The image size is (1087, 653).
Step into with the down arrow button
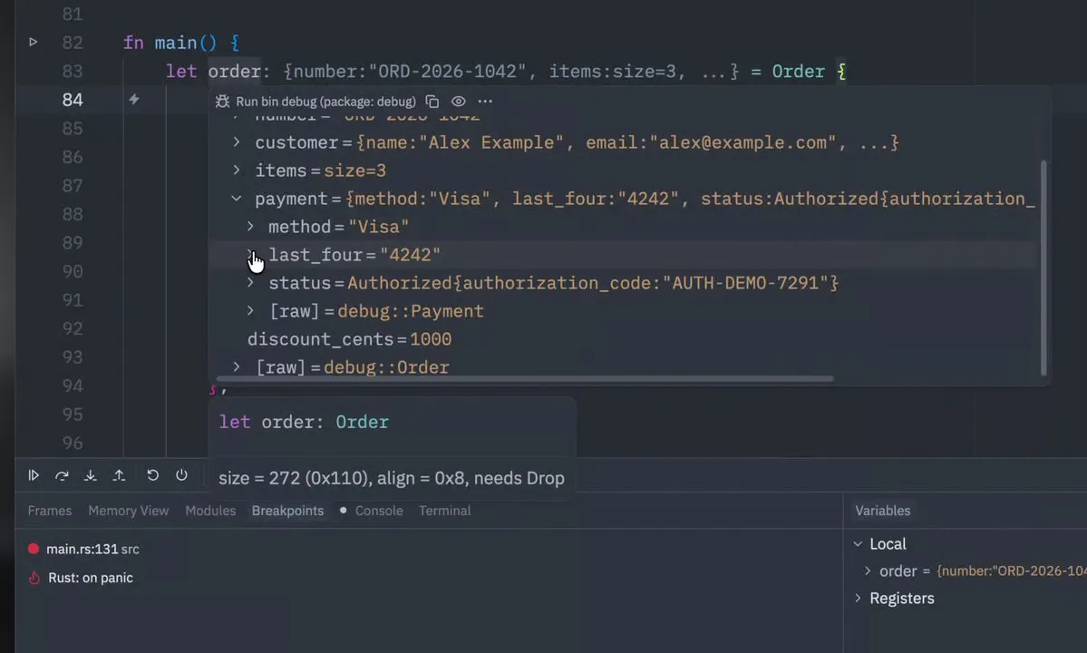point(90,475)
